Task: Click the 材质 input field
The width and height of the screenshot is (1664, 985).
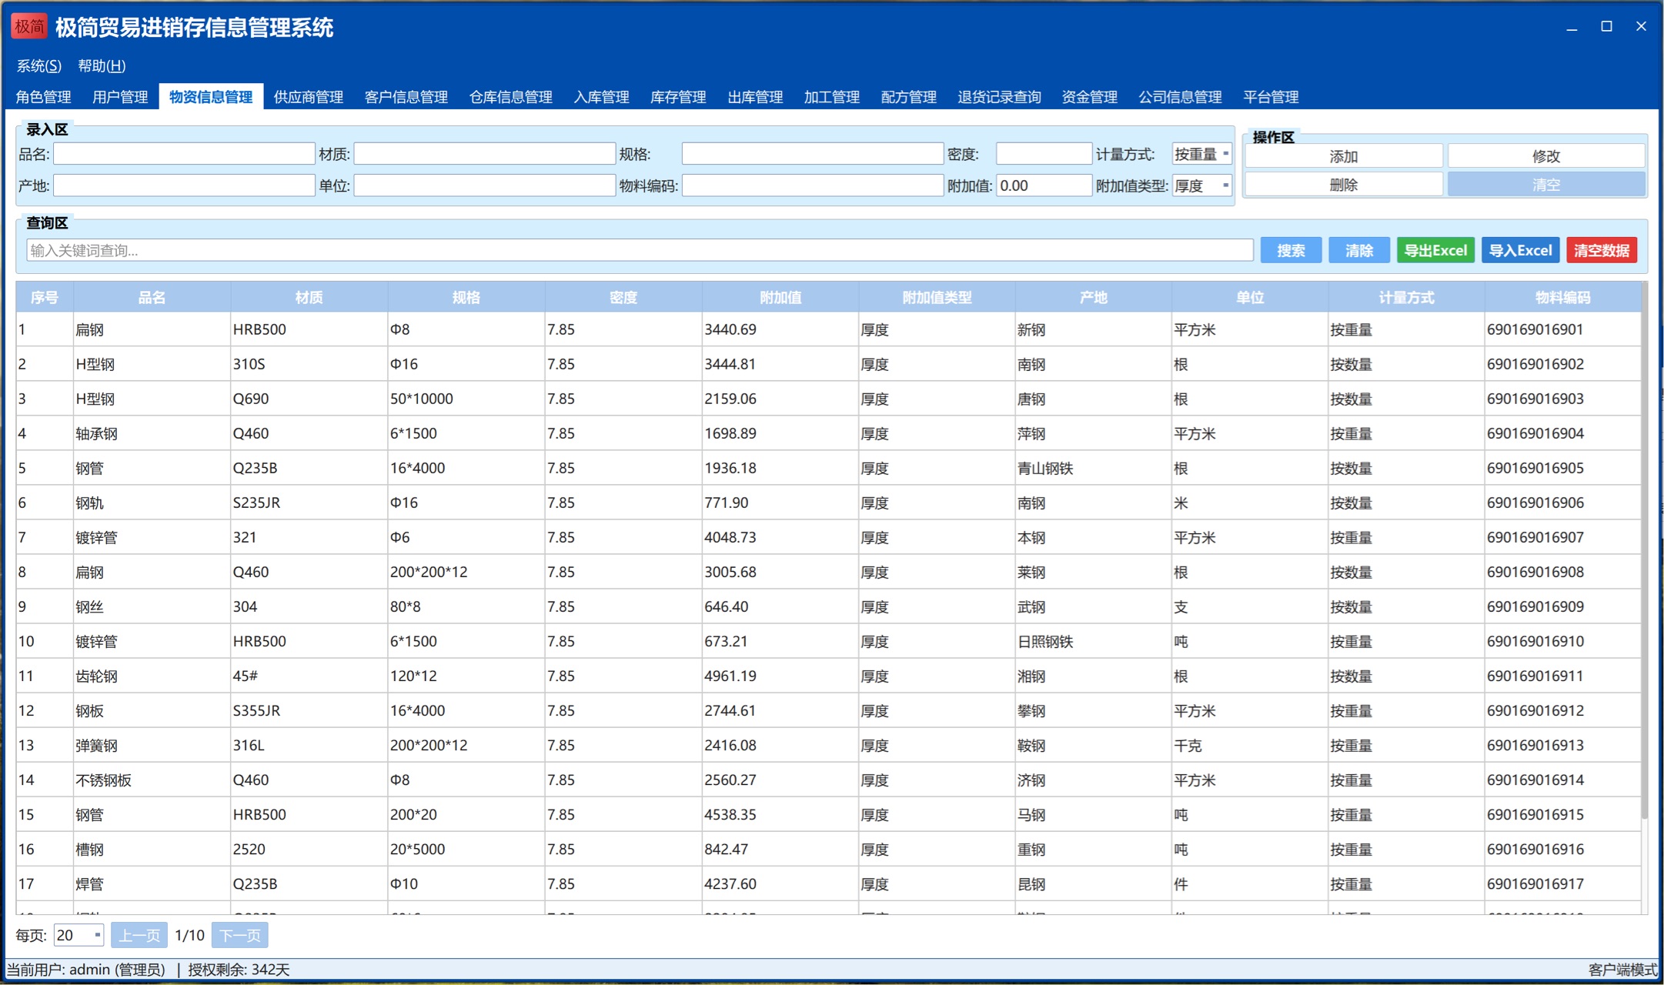Action: [484, 154]
